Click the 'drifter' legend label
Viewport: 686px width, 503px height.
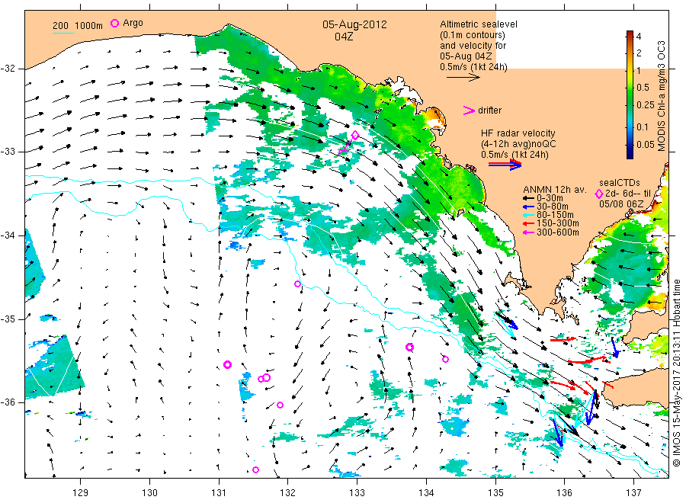click(x=489, y=111)
